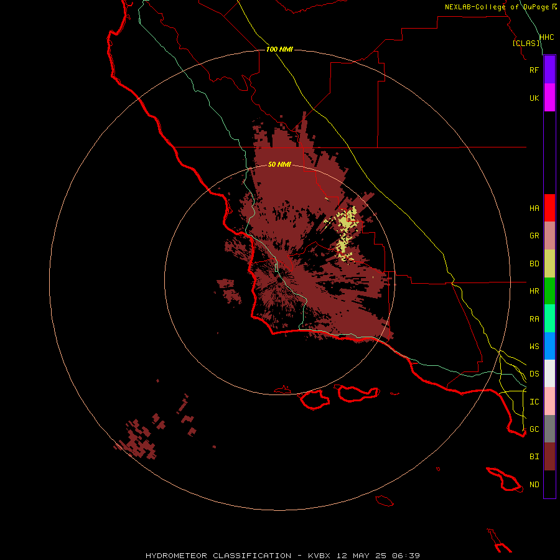Click the IC legend label
The width and height of the screenshot is (560, 560).
coord(534,402)
